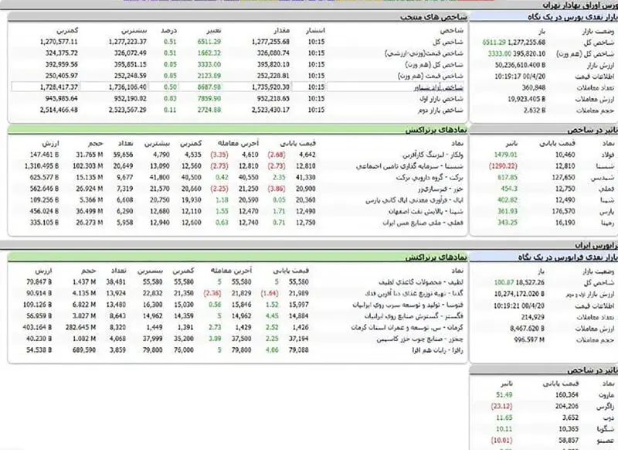618x450 pixels.
Task: Open the فولاد symbol in index impact table
Action: (x=607, y=155)
